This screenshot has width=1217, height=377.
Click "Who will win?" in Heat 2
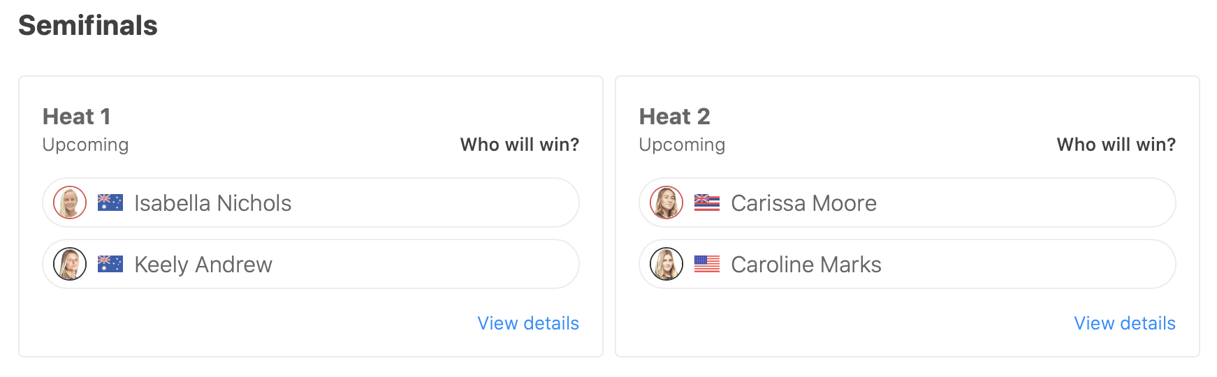1116,145
